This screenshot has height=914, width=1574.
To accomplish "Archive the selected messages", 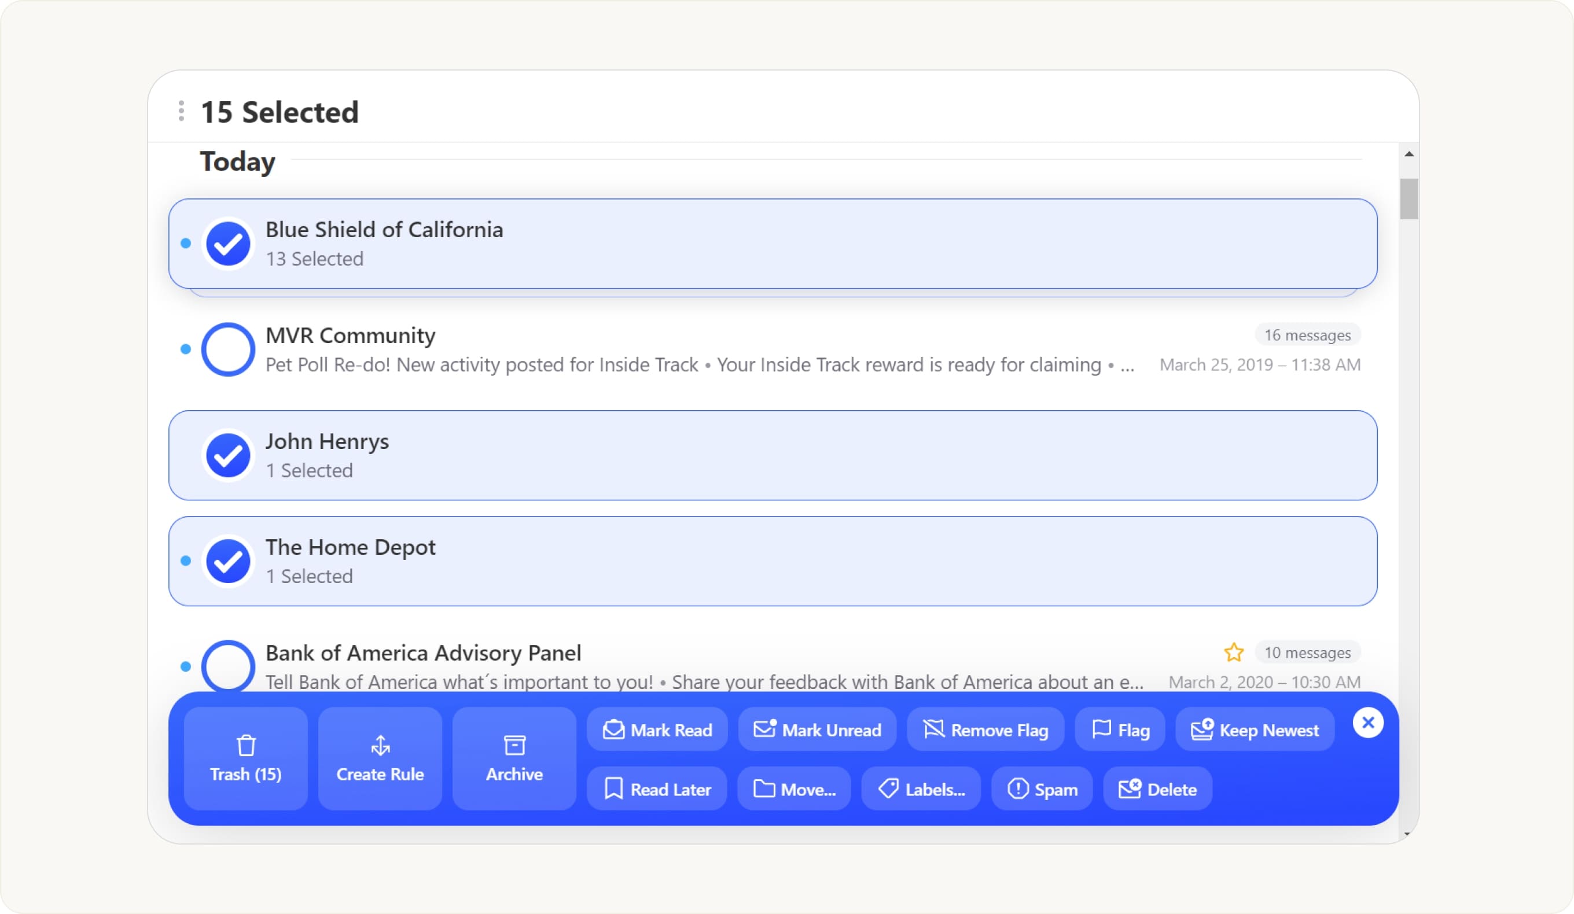I will [513, 757].
